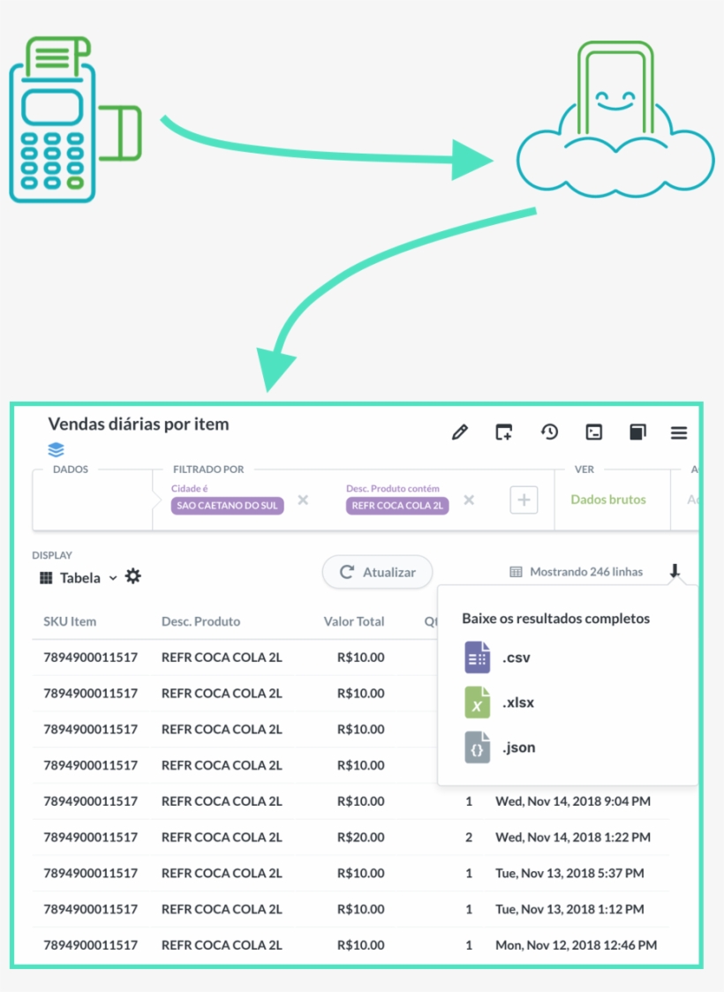Click the notebook icon in the toolbar

click(x=637, y=432)
